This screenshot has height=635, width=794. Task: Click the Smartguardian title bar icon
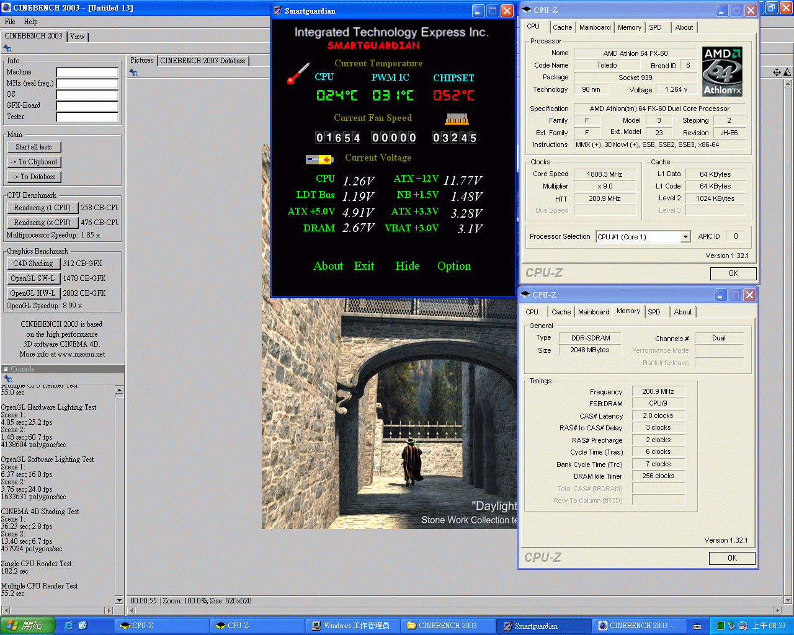(x=278, y=11)
